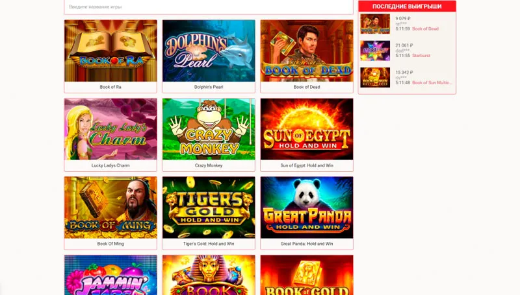This screenshot has width=520, height=295.
Task: Launch Sun of Egypt Hold and Win image
Action: (307, 129)
